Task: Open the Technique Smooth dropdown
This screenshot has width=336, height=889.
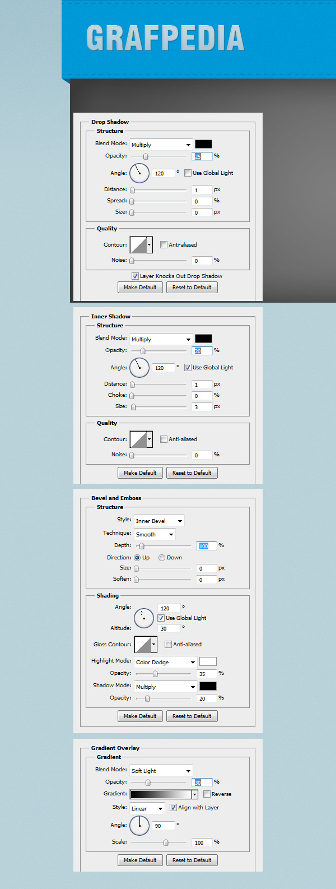Action: click(x=155, y=534)
